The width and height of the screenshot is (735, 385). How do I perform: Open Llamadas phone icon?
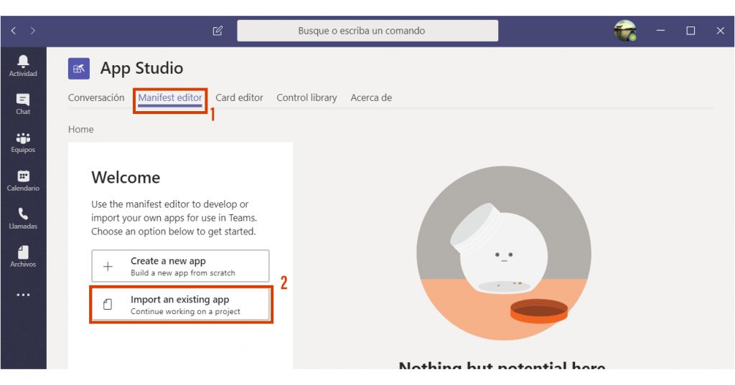point(23,218)
